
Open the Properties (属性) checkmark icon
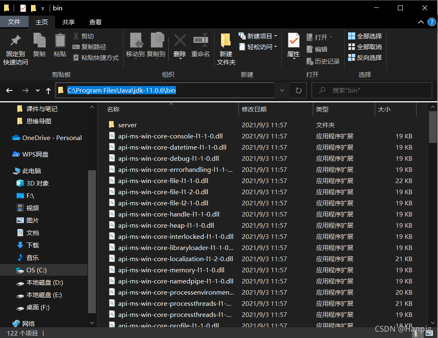click(293, 40)
